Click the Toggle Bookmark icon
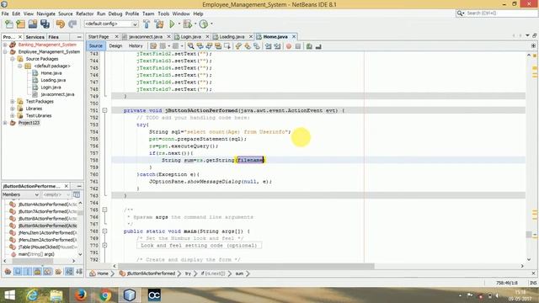This screenshot has width=539, height=303. [x=257, y=46]
